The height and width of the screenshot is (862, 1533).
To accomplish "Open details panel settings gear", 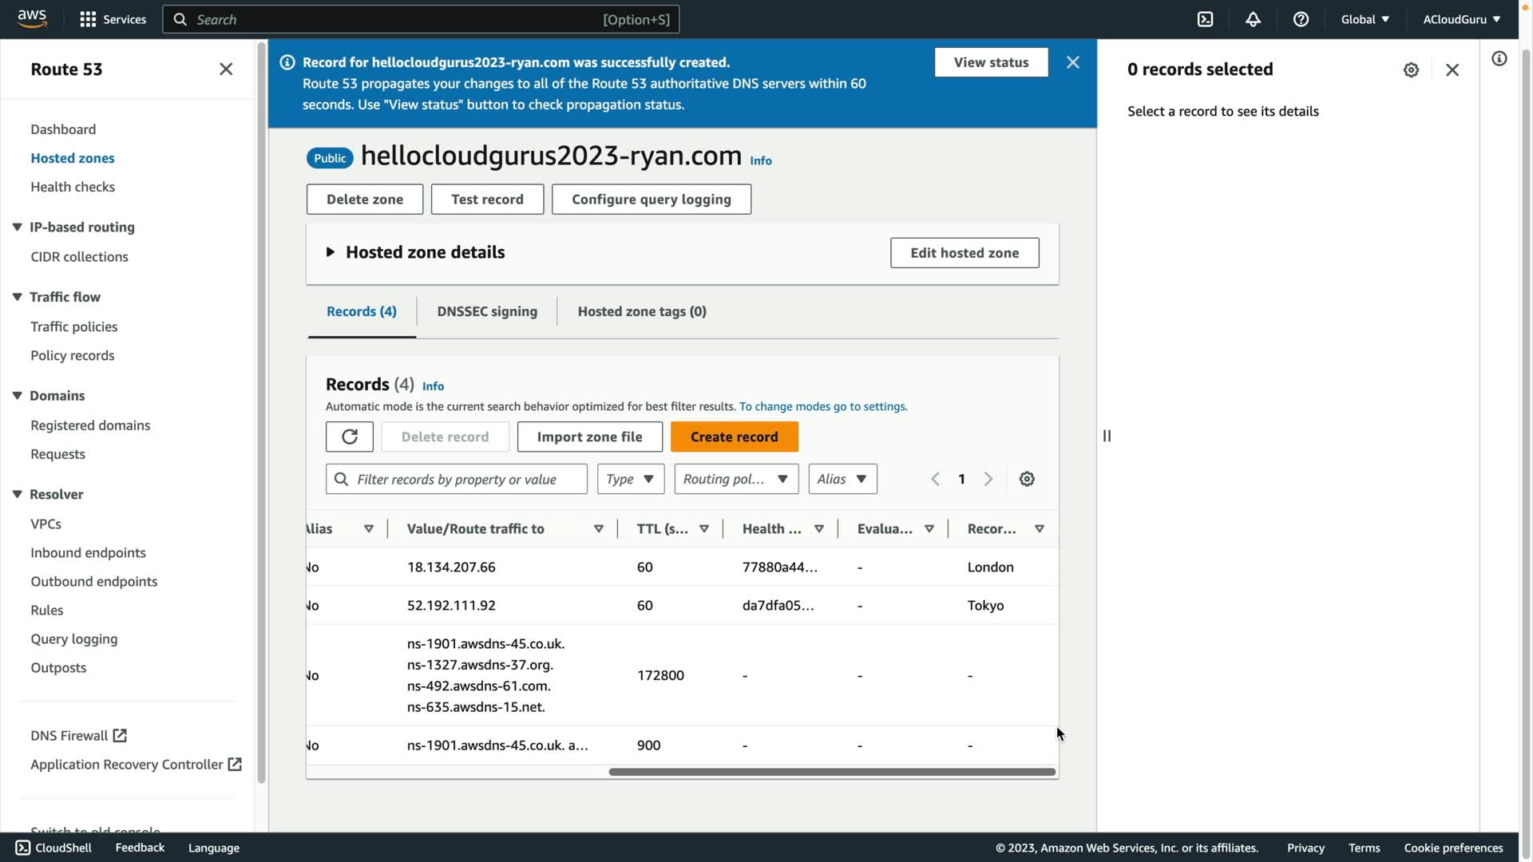I will (x=1411, y=70).
